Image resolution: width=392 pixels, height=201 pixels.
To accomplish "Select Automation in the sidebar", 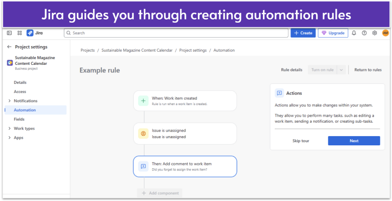I will click(36, 110).
